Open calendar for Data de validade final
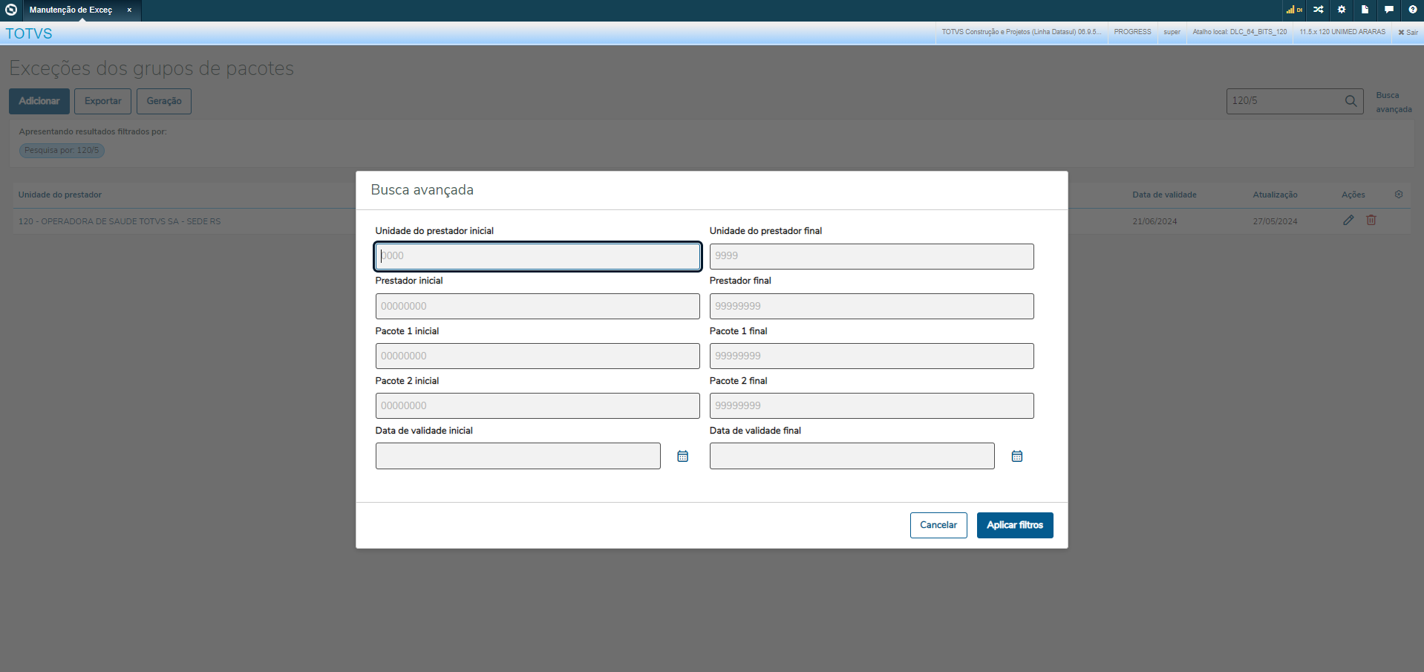1424x672 pixels. 1016,456
